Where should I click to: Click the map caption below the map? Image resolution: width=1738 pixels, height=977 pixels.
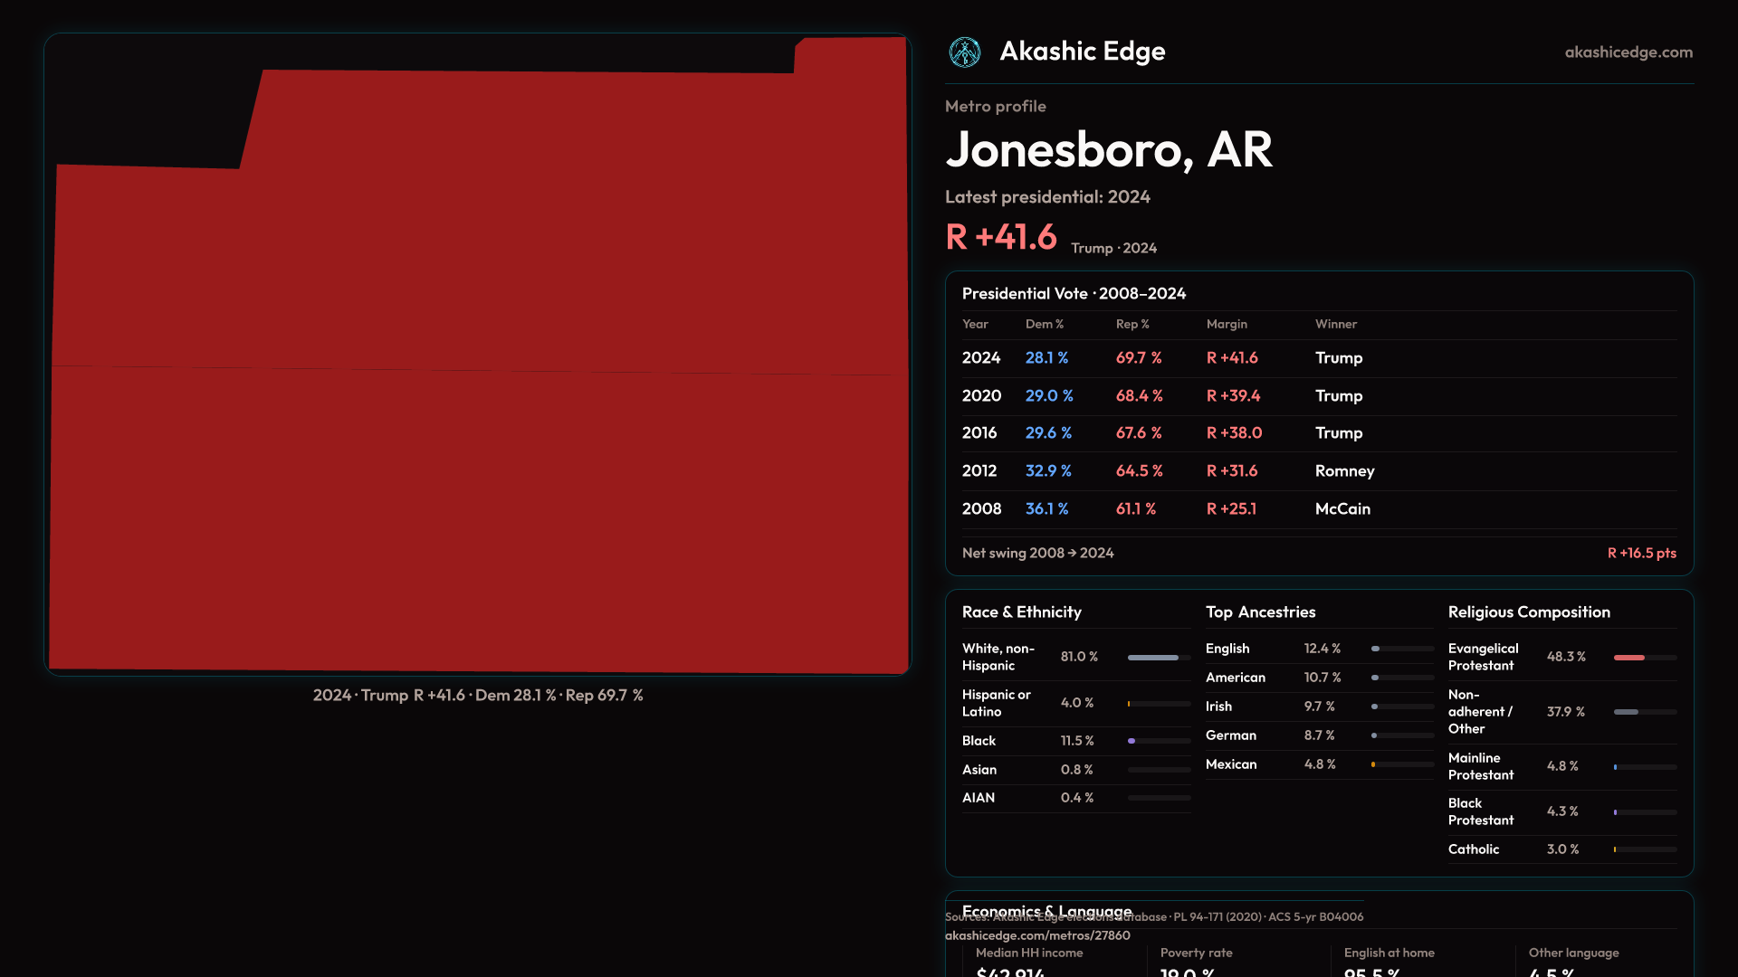(x=477, y=696)
